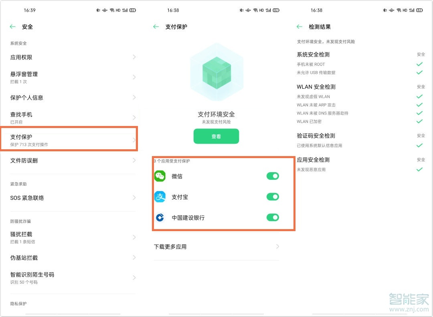This screenshot has height=317, width=433.
Task: Tap the battery icon in the status bar
Action: point(132,10)
